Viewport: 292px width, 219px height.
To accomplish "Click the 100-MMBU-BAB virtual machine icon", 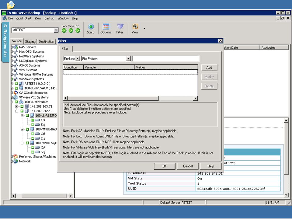I will pos(32,129).
